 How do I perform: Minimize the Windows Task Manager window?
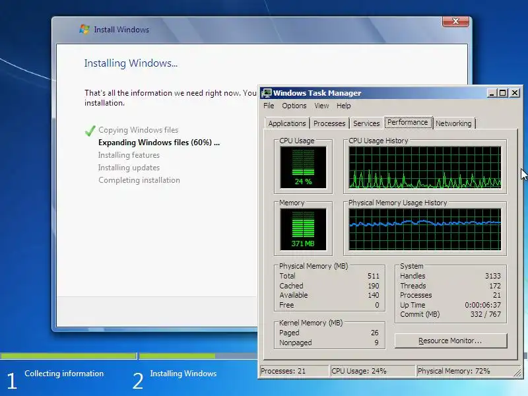click(x=492, y=93)
